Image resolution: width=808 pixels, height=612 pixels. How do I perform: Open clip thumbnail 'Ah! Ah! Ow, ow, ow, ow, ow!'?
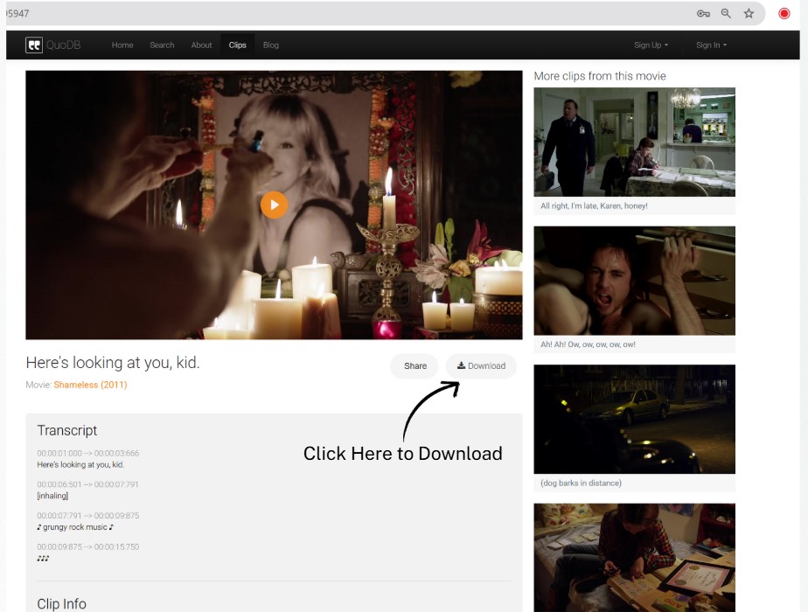634,281
